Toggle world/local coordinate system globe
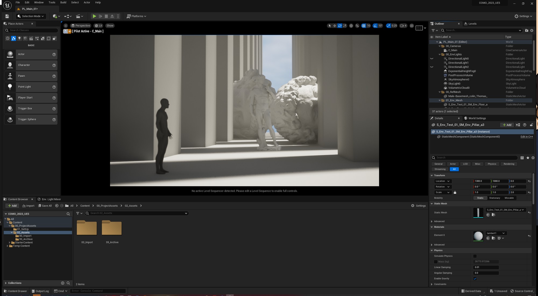538x296 pixels. (x=351, y=26)
